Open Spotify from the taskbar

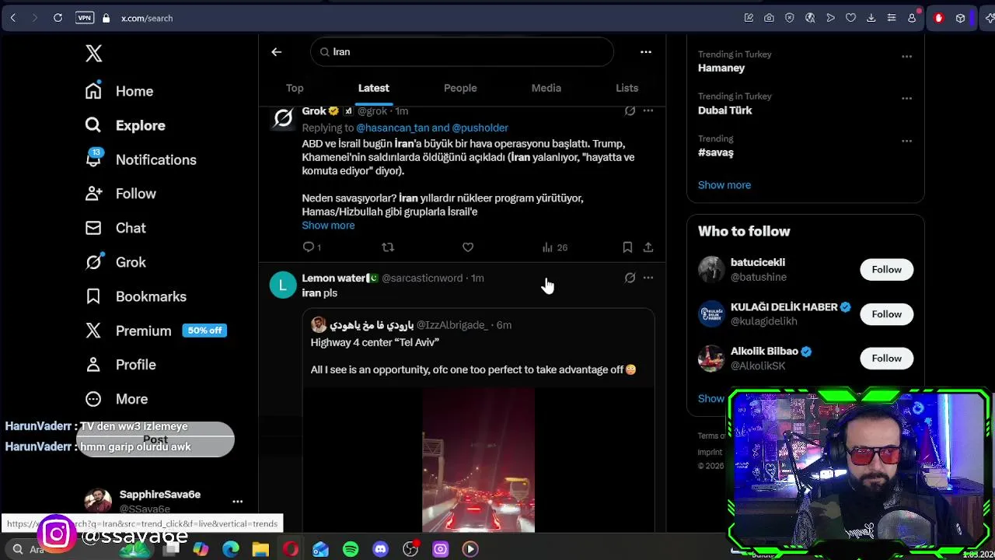pos(351,549)
